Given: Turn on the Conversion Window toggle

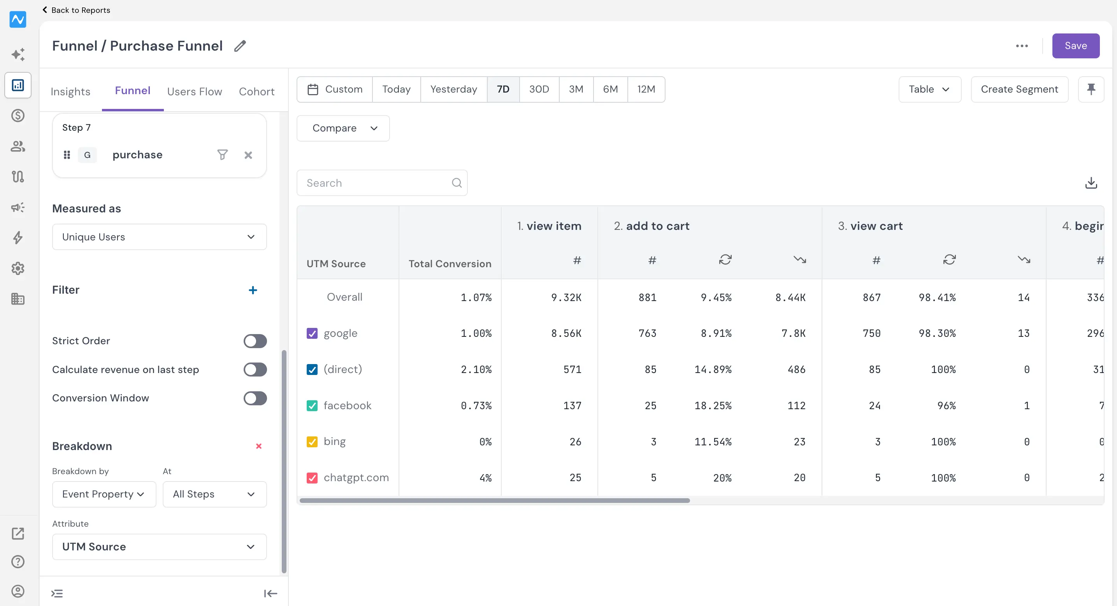Looking at the screenshot, I should (255, 398).
